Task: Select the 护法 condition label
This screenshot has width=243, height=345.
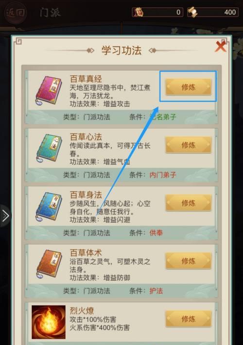Action: click(x=156, y=291)
